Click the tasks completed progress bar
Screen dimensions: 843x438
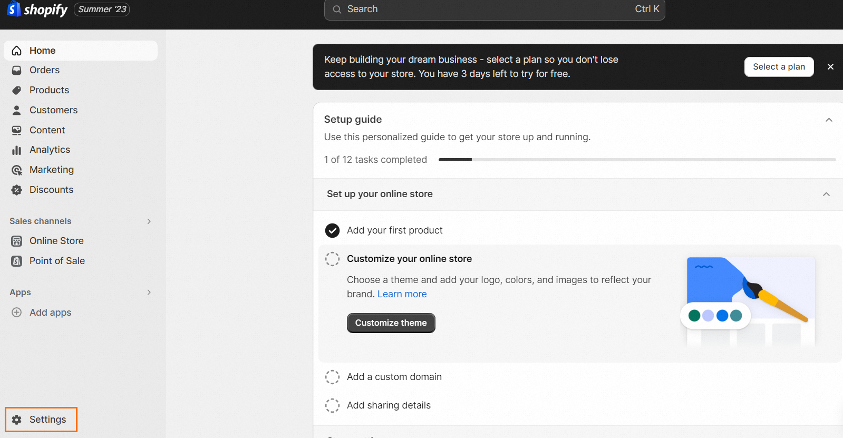[x=637, y=159]
